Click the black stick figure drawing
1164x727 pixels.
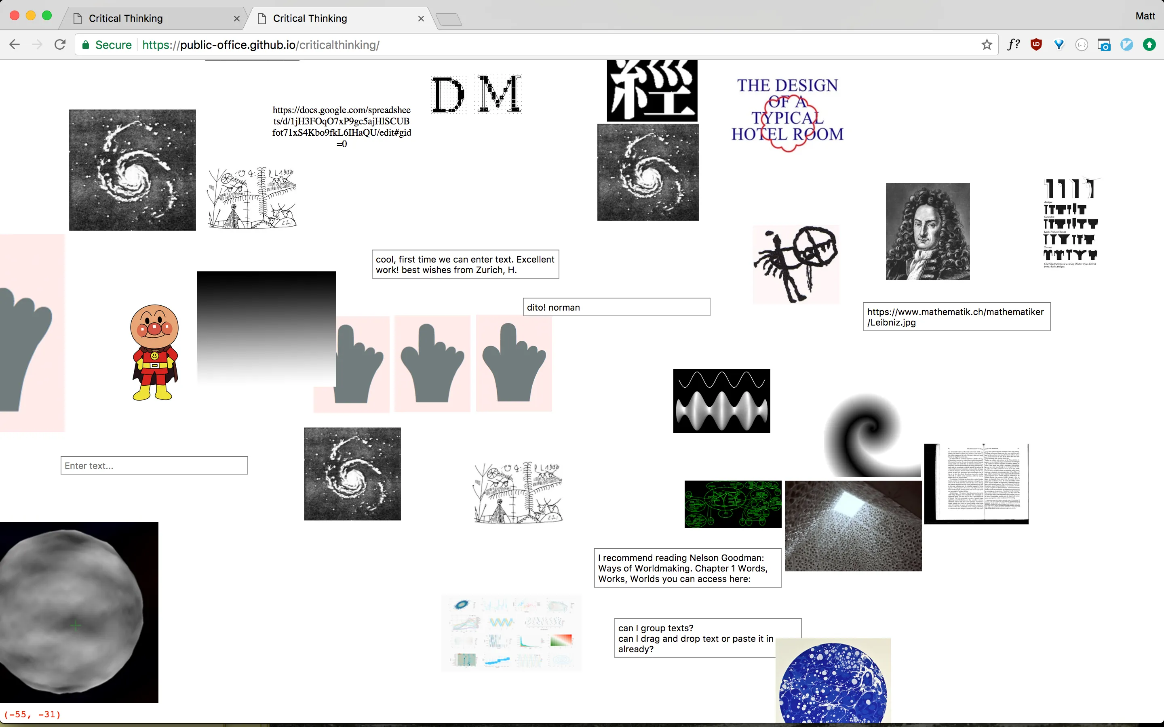[796, 265]
